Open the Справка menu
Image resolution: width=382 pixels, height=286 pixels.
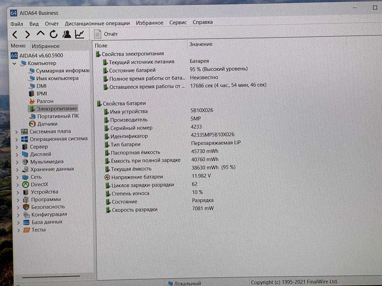(203, 22)
